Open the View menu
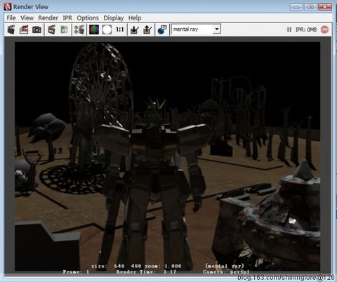The image size is (337, 282). 27,18
